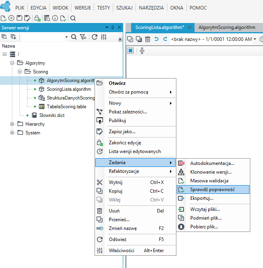
Task: Click the search icon in Serwer wersji panel
Action: pyautogui.click(x=74, y=37)
